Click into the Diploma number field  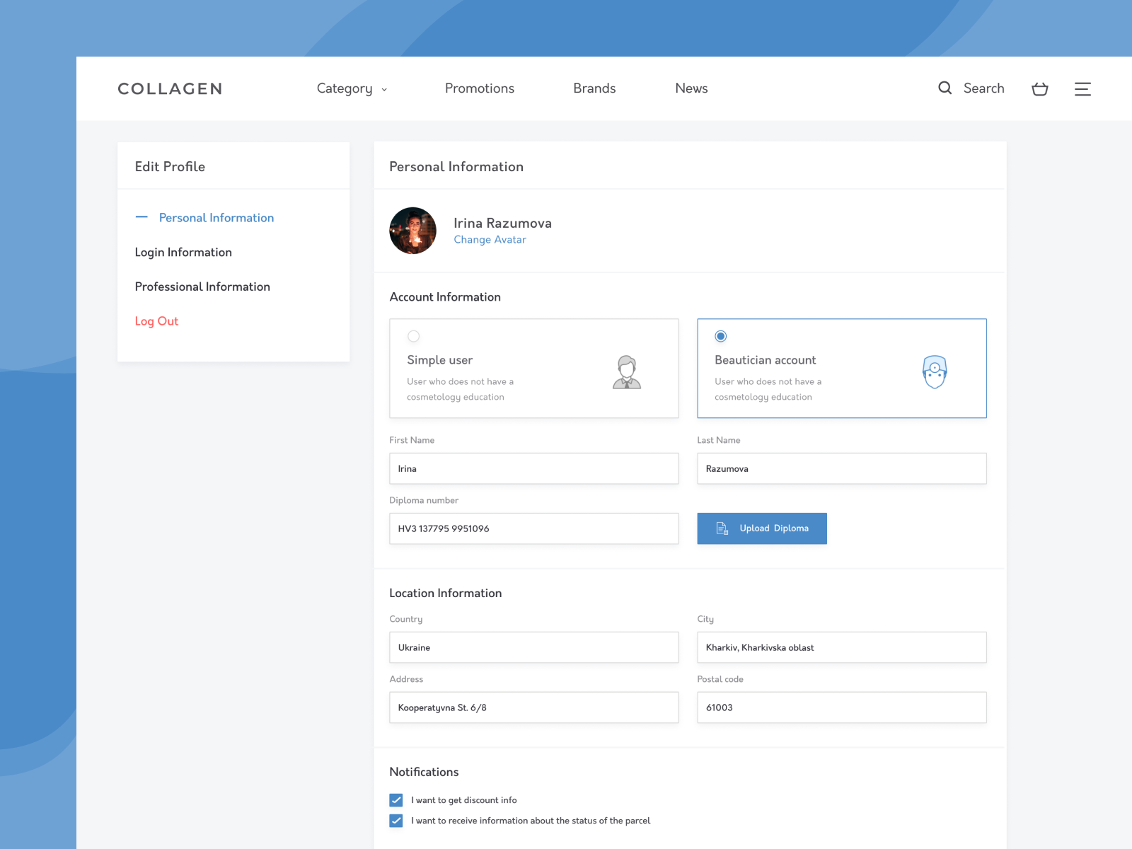[533, 529]
